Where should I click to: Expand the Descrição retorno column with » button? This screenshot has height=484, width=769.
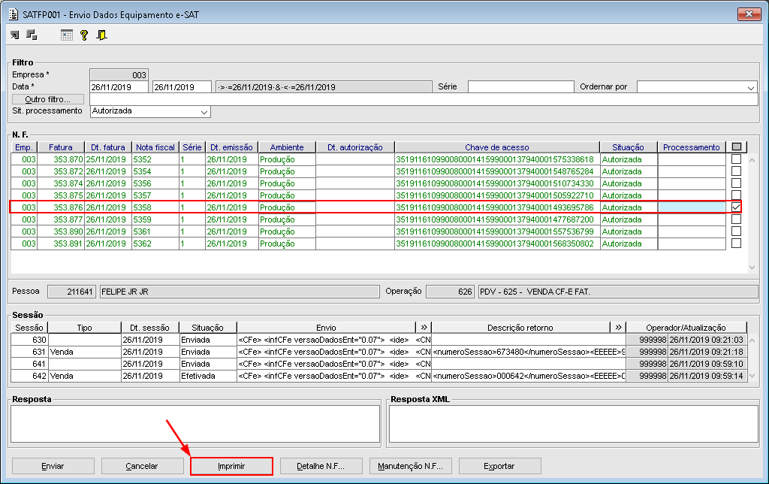point(618,327)
